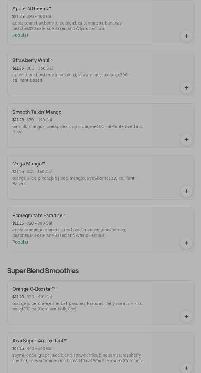Tap the plus icon on Mega Mango
The image size is (201, 373).
pos(186,191)
